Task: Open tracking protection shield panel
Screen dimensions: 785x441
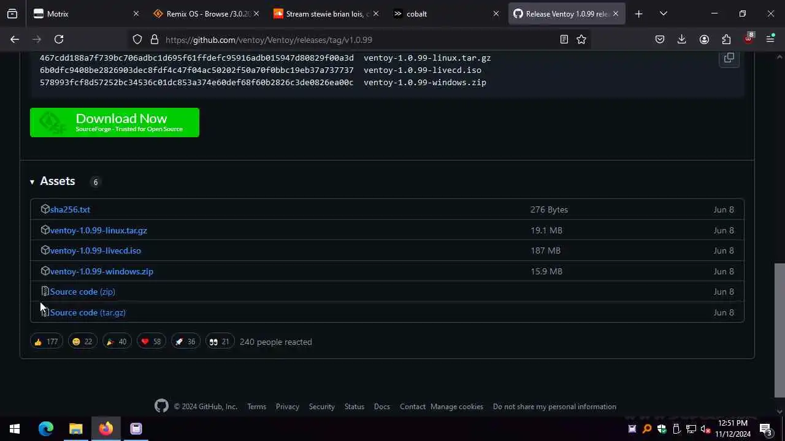Action: coord(137,39)
